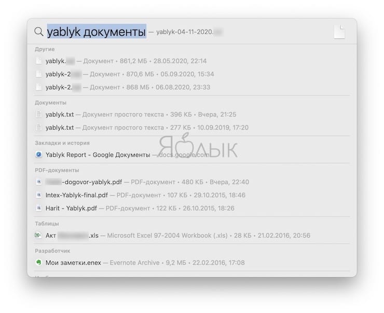Click file icon of 06.08.2020 document
This screenshot has width=384, height=313.
(x=39, y=87)
